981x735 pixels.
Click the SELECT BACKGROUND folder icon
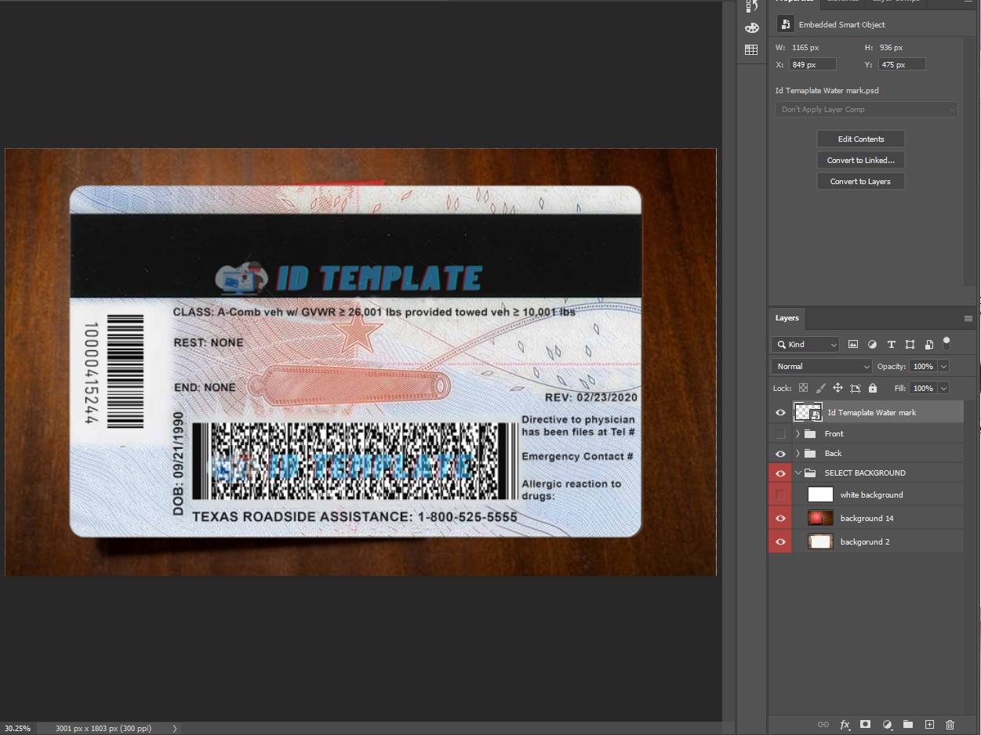(811, 472)
